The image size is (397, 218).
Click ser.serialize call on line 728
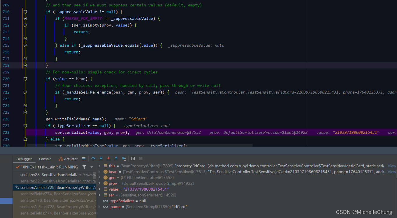click(92, 132)
